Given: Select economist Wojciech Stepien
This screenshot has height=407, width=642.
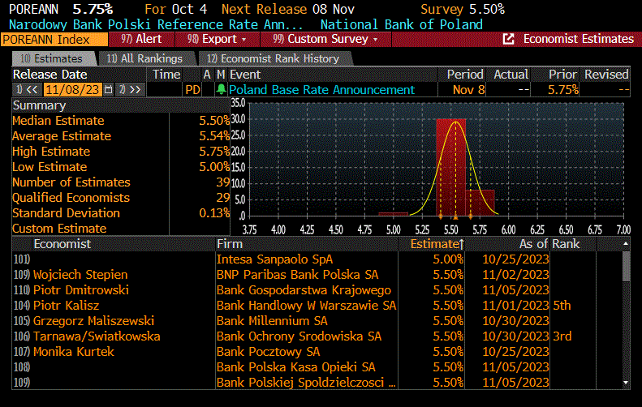Looking at the screenshot, I should click(x=80, y=275).
